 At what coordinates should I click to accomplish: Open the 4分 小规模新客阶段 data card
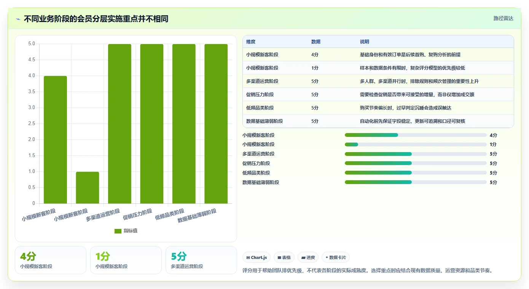point(51,260)
